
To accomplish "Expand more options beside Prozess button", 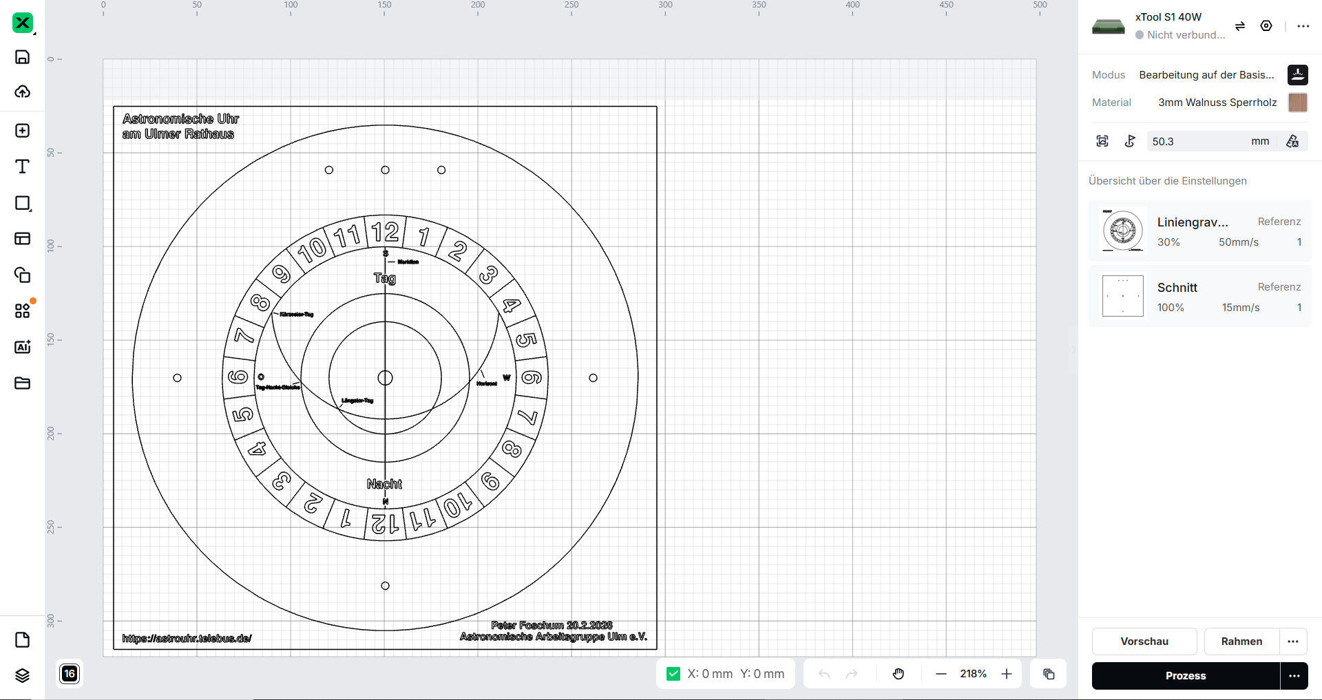I will pos(1294,676).
